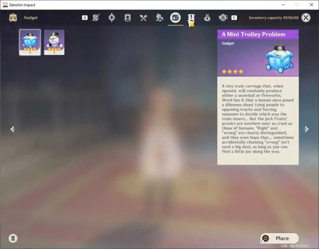
Task: Click the Place button
Action: click(279, 238)
